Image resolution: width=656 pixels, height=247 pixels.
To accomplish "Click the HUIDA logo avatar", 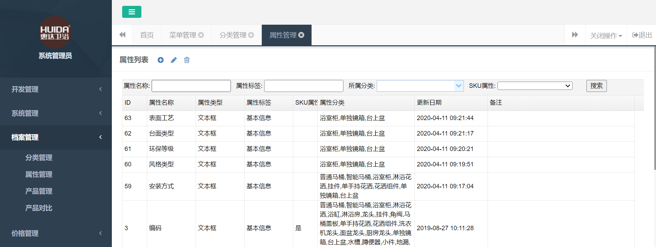I will coord(55,32).
